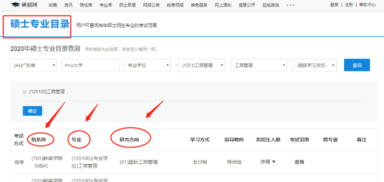Select the 专业 column header
384x182 pixels.
pos(76,140)
